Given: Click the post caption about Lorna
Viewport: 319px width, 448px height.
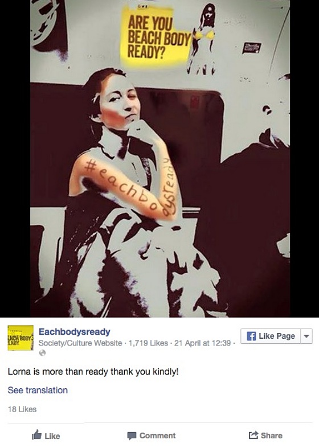Looking at the screenshot, I should 93,372.
